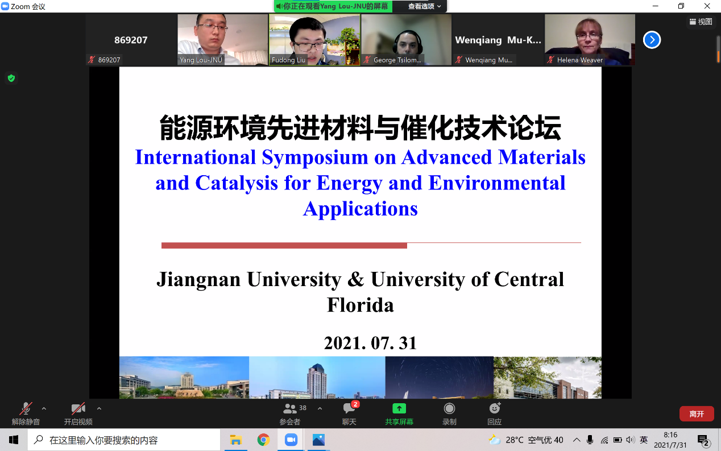The width and height of the screenshot is (721, 451).
Task: Select Helena Weaver's video thumbnail
Action: [x=590, y=40]
